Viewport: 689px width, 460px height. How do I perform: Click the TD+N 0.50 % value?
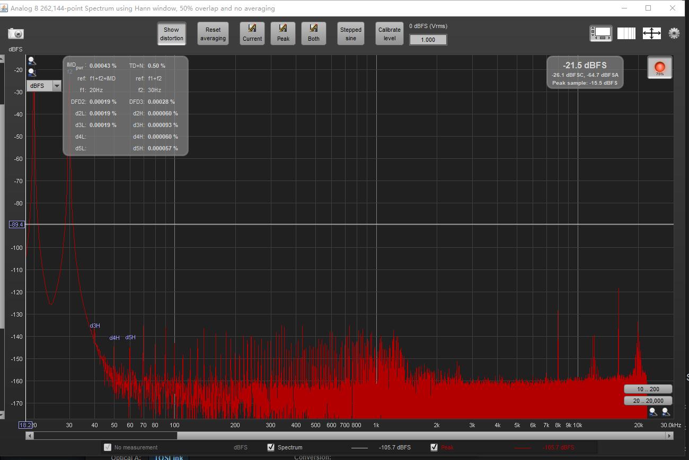point(156,66)
